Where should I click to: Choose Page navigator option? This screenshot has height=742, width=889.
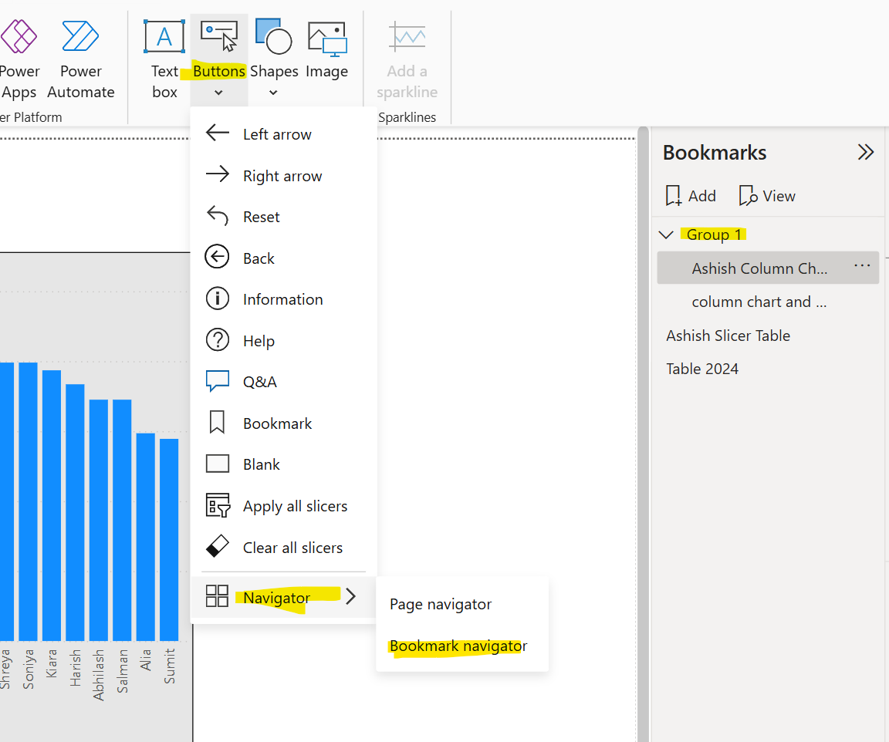(x=440, y=604)
